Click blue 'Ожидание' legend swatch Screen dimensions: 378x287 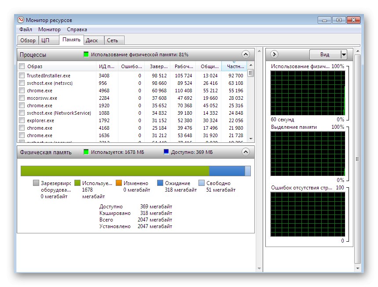[160, 183]
